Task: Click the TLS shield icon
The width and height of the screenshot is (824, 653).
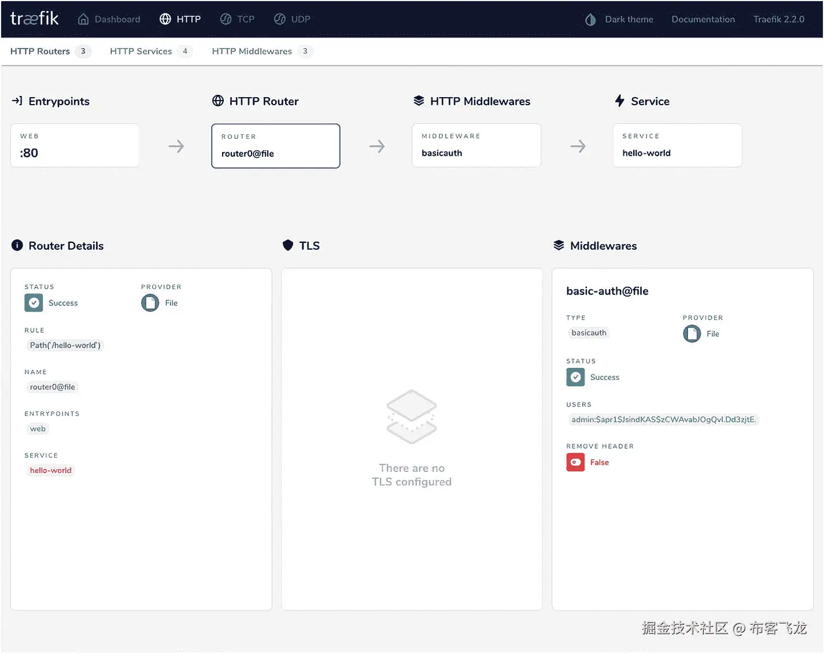Action: click(x=288, y=245)
